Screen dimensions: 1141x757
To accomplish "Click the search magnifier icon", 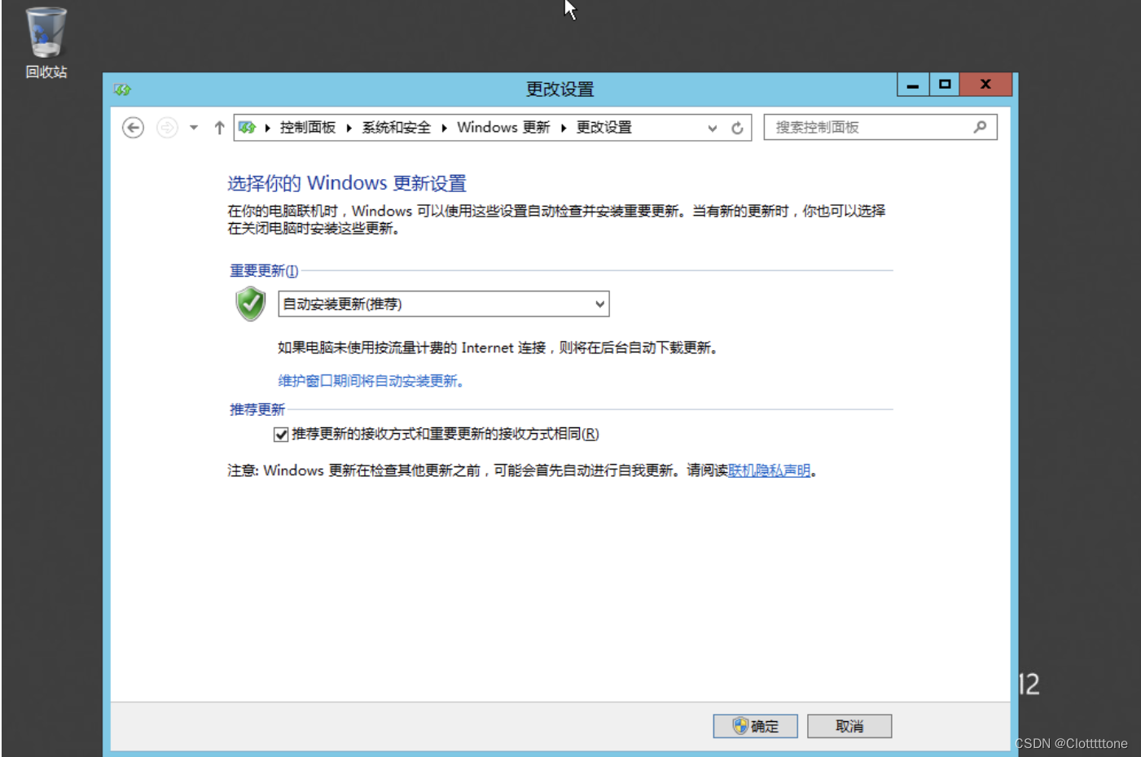I will pyautogui.click(x=981, y=127).
